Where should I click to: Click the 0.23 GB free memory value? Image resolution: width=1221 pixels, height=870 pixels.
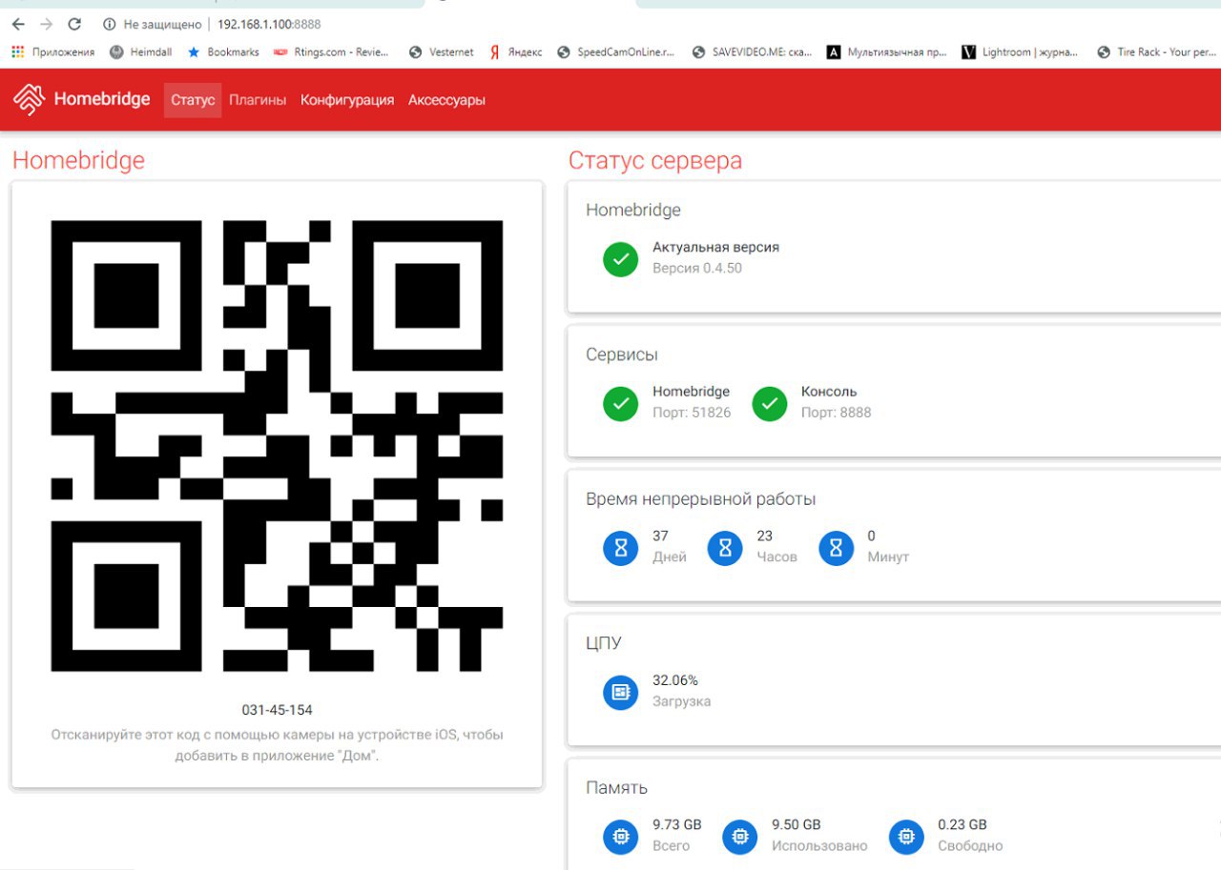(962, 824)
